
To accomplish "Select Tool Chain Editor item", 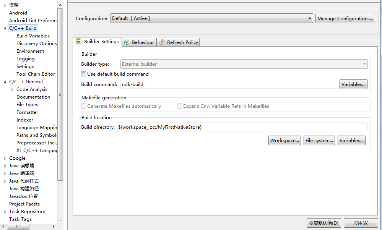I will [x=36, y=74].
